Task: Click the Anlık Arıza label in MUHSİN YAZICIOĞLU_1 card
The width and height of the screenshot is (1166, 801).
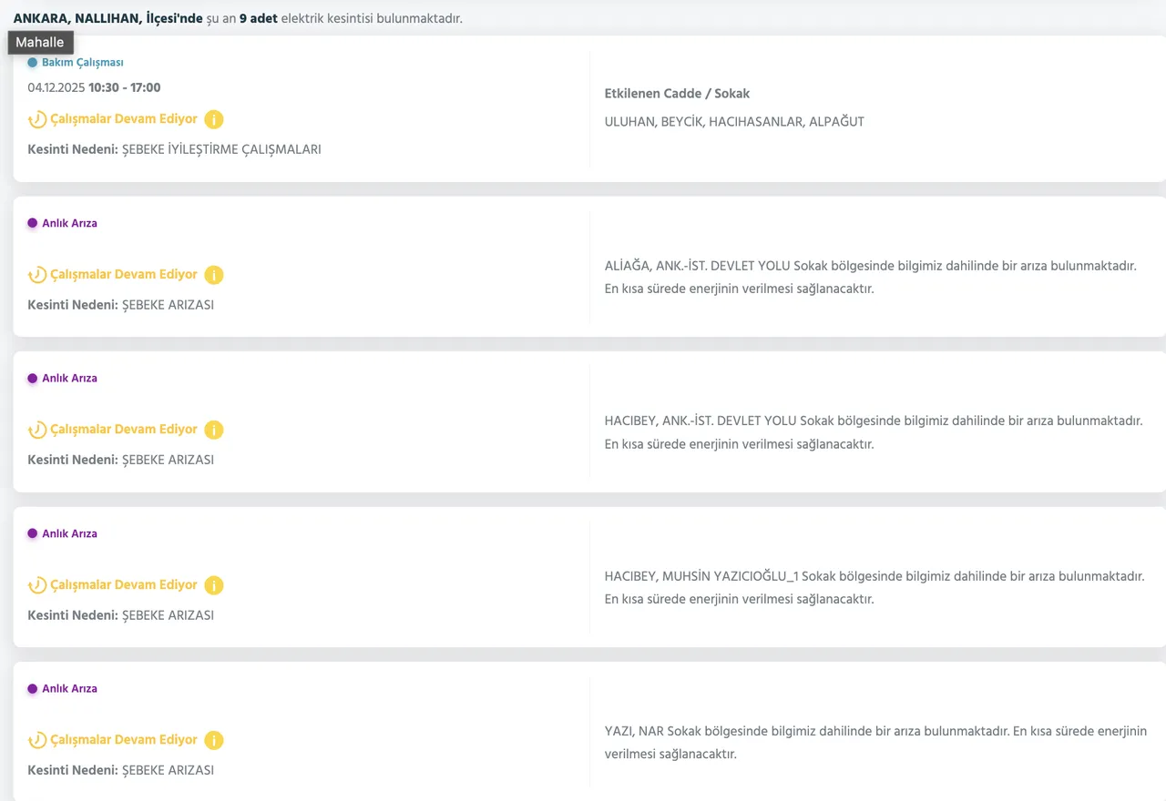Action: click(x=69, y=533)
